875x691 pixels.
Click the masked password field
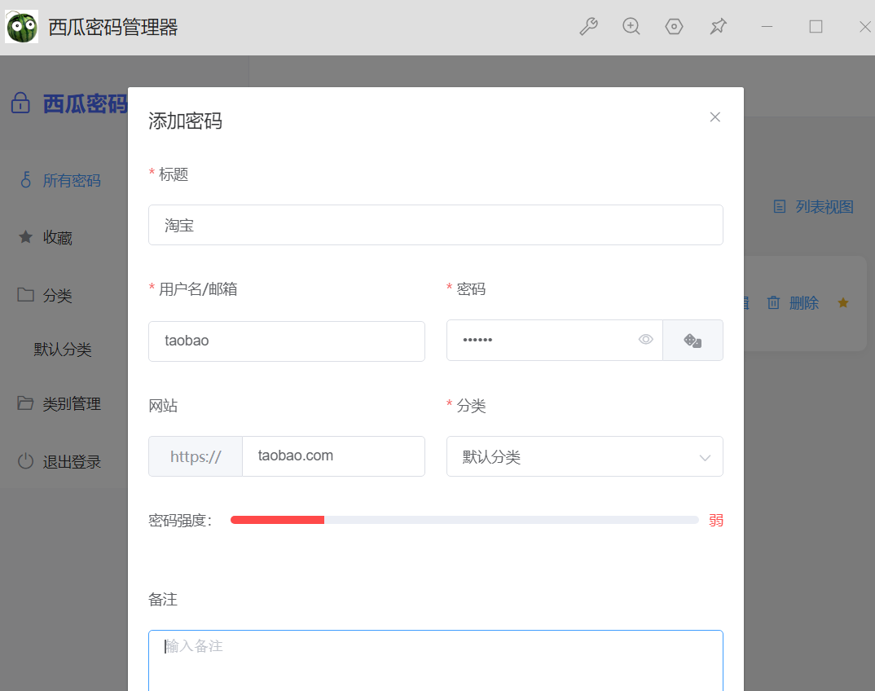[555, 340]
